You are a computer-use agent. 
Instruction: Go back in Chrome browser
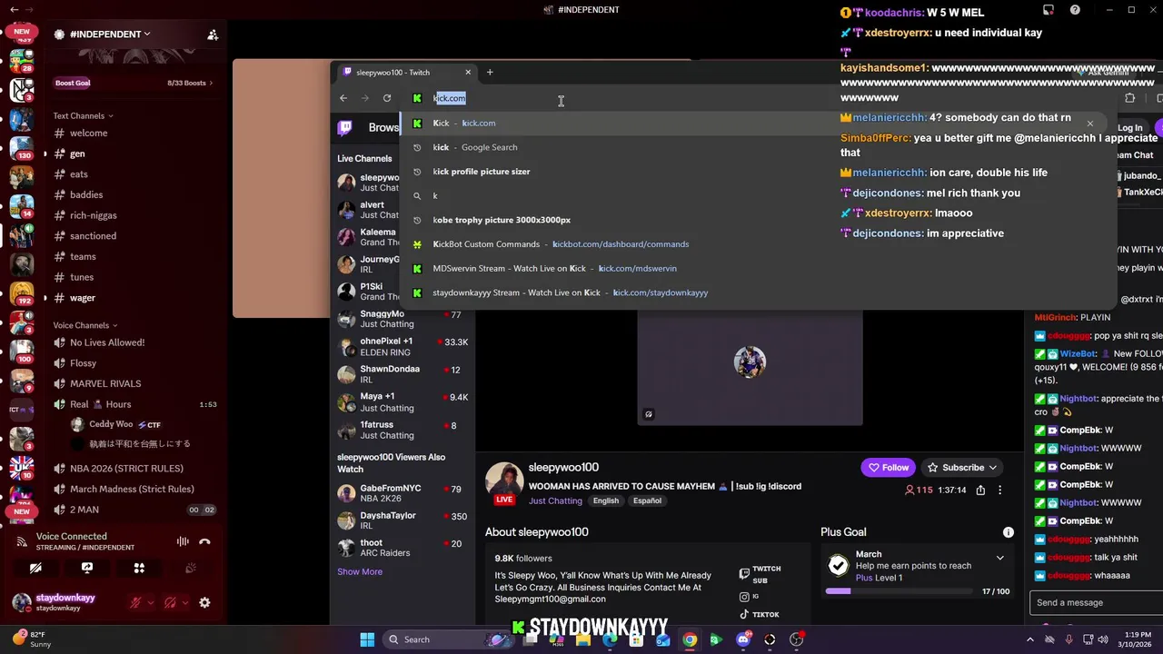point(343,98)
